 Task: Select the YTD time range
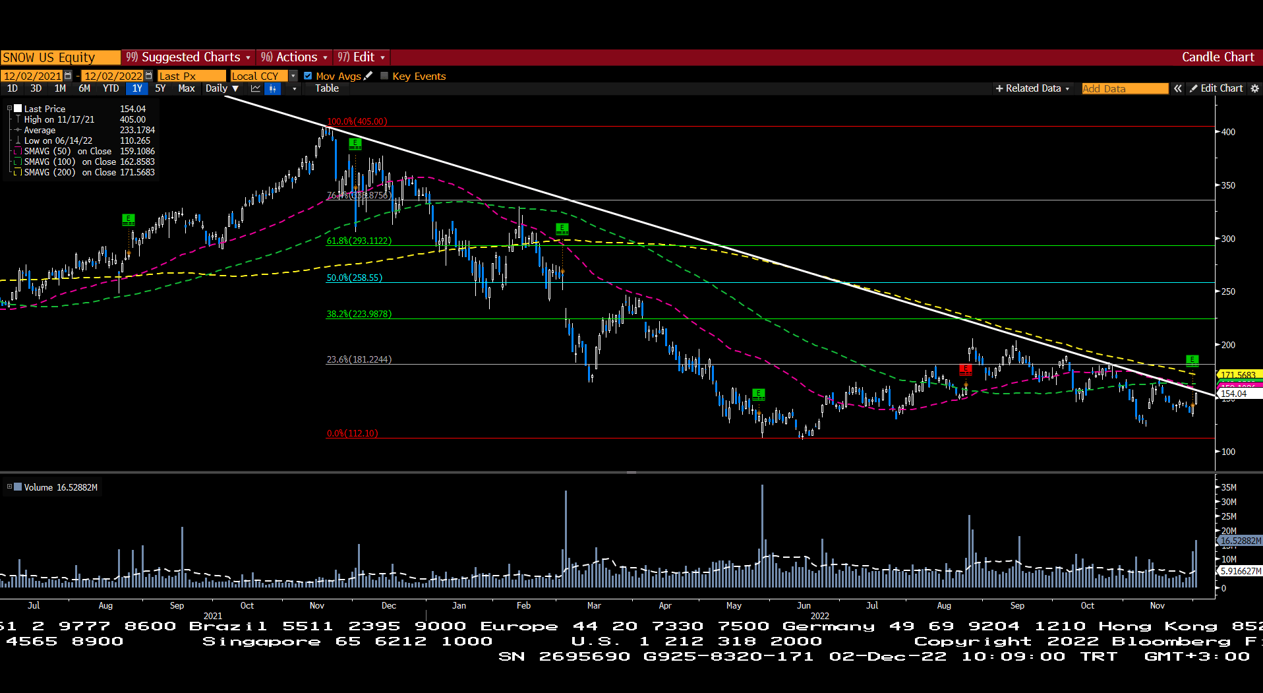point(111,88)
